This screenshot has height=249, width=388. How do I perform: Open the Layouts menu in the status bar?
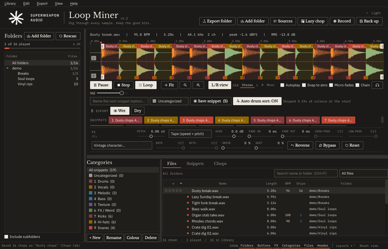point(345,246)
